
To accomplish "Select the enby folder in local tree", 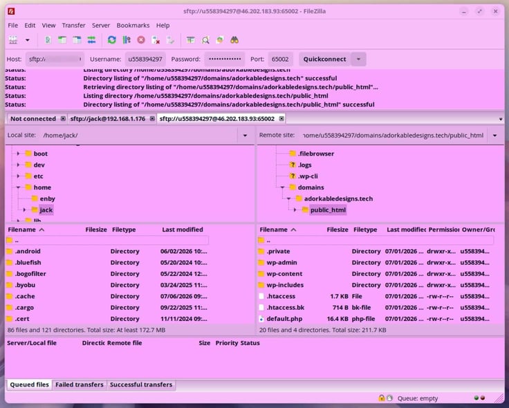I will click(x=48, y=198).
